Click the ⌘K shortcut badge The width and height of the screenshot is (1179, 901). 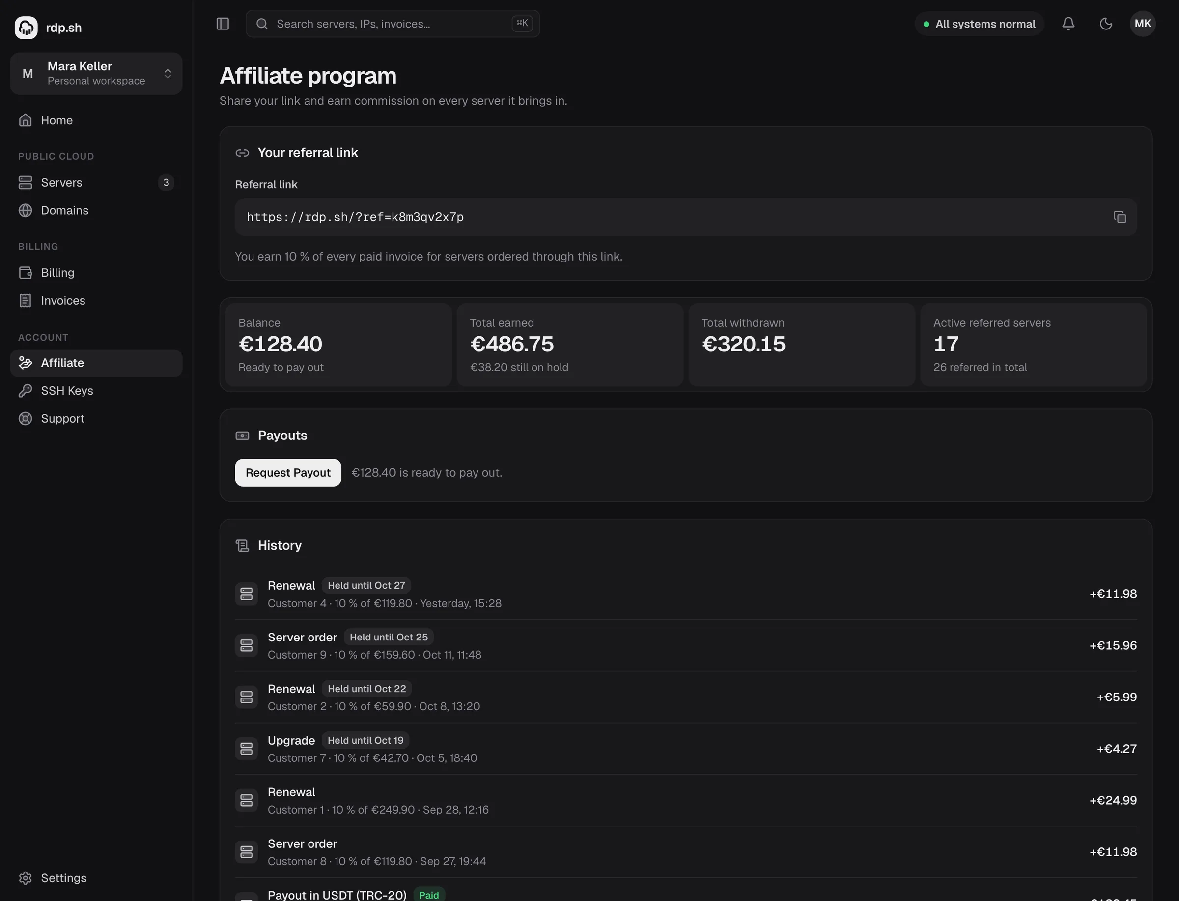point(522,23)
